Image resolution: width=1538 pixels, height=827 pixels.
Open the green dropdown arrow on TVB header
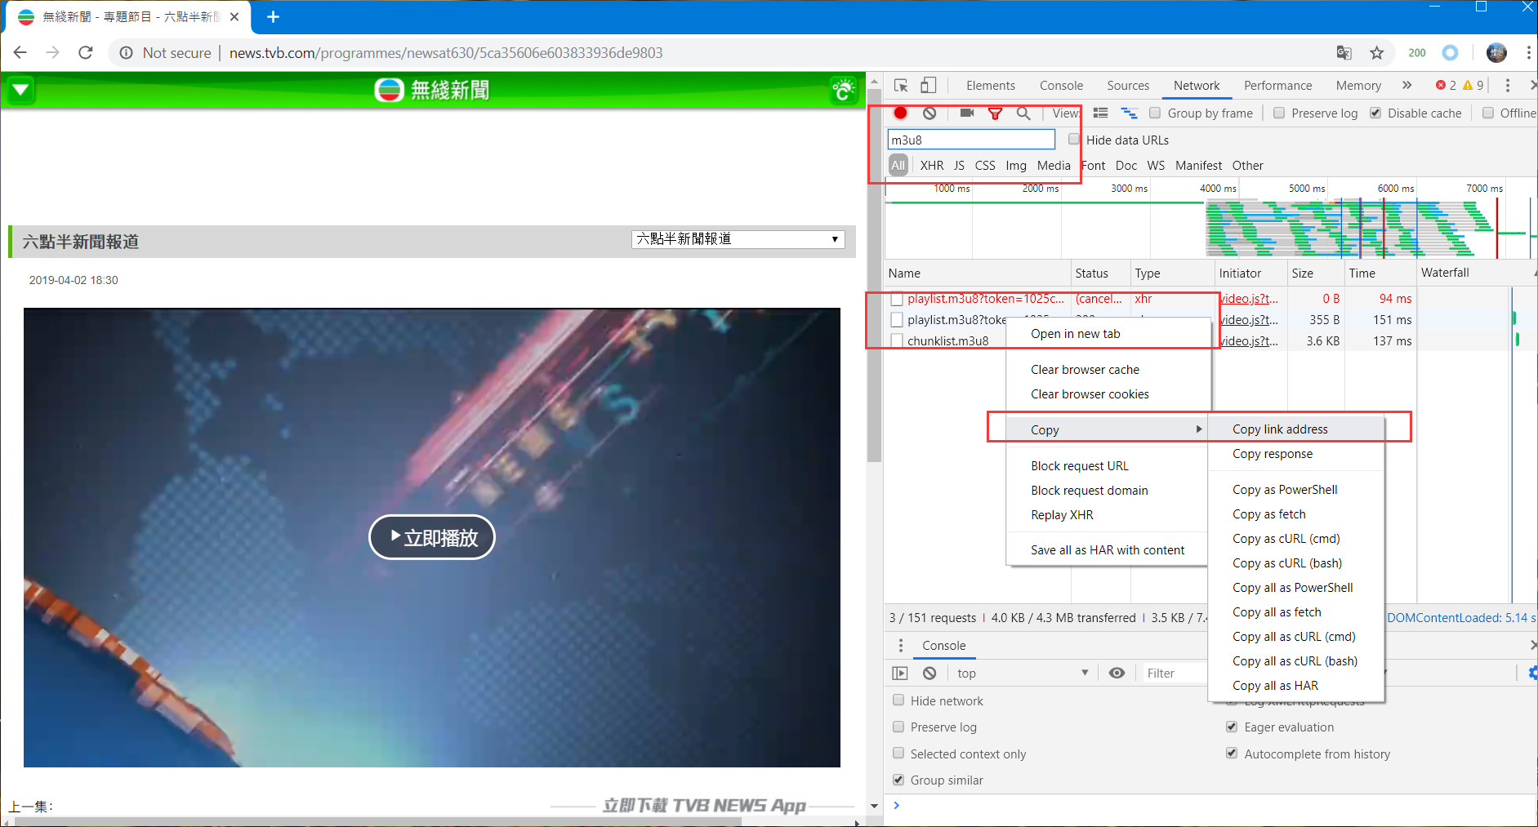click(21, 90)
